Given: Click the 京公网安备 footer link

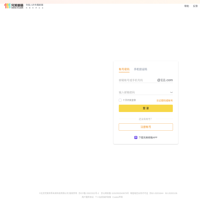Looking at the screenshot, I should tap(115, 193).
